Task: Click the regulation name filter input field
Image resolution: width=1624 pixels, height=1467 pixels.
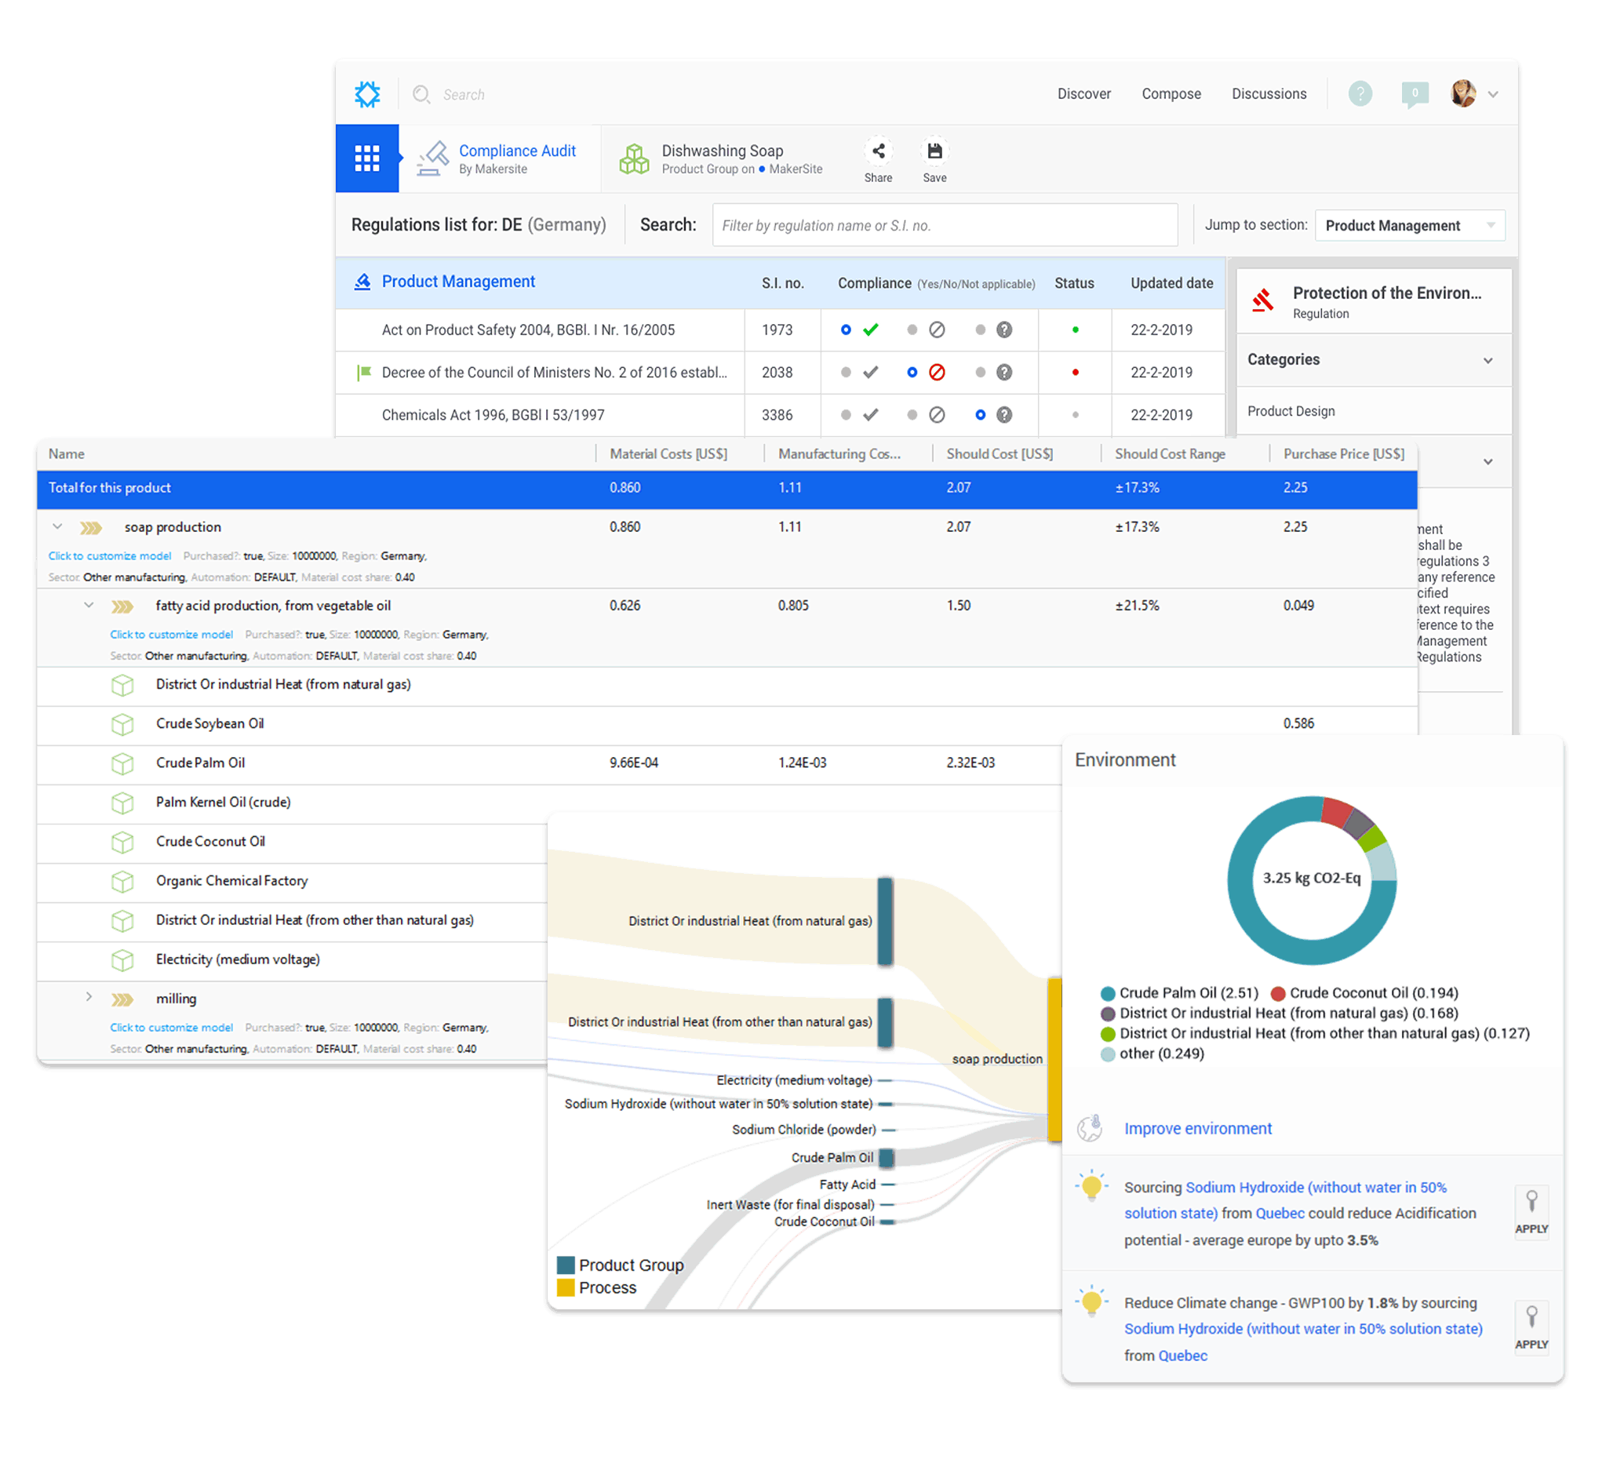Action: click(x=944, y=226)
